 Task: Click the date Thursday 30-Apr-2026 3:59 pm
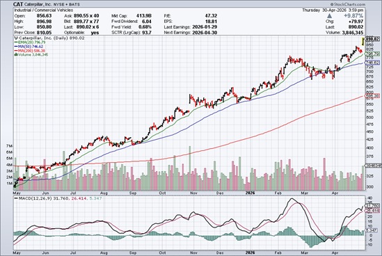pos(333,10)
